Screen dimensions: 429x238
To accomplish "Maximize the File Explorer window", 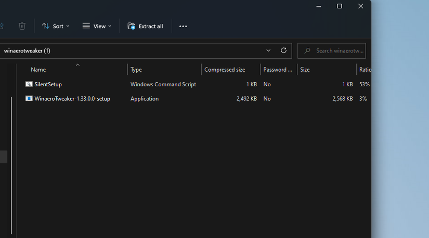I will pyautogui.click(x=340, y=6).
